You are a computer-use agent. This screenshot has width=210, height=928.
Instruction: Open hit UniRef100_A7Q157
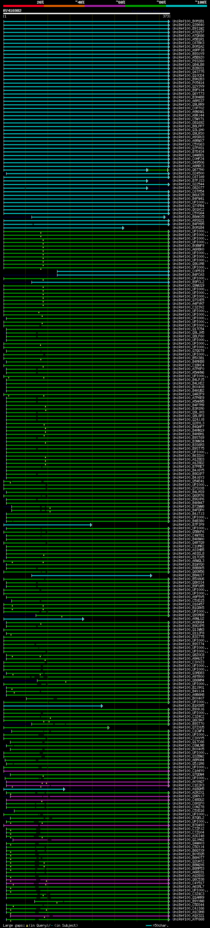click(188, 32)
